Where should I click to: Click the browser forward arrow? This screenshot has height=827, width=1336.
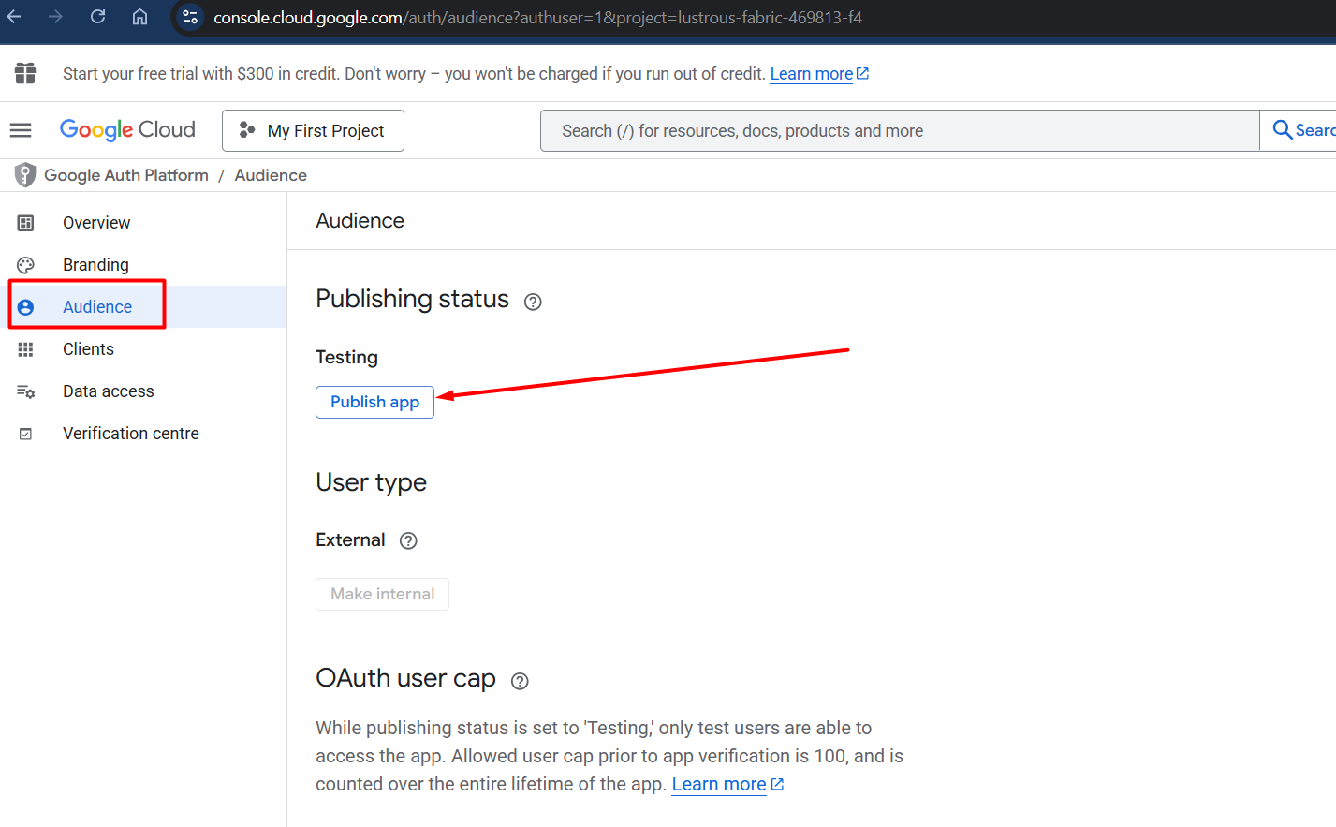coord(55,17)
